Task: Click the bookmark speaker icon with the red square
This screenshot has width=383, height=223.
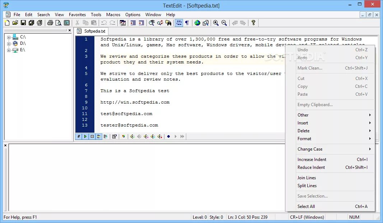Action: pyautogui.click(x=160, y=136)
